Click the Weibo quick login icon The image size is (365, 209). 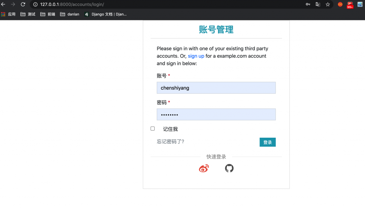(204, 168)
